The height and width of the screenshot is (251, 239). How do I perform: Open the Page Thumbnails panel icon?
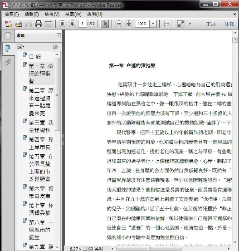8,36
